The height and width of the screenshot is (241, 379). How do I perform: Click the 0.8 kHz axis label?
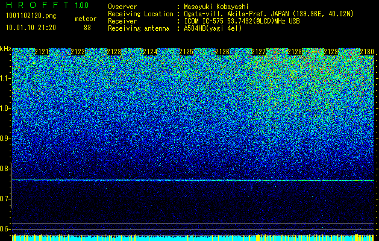pyautogui.click(x=5, y=169)
